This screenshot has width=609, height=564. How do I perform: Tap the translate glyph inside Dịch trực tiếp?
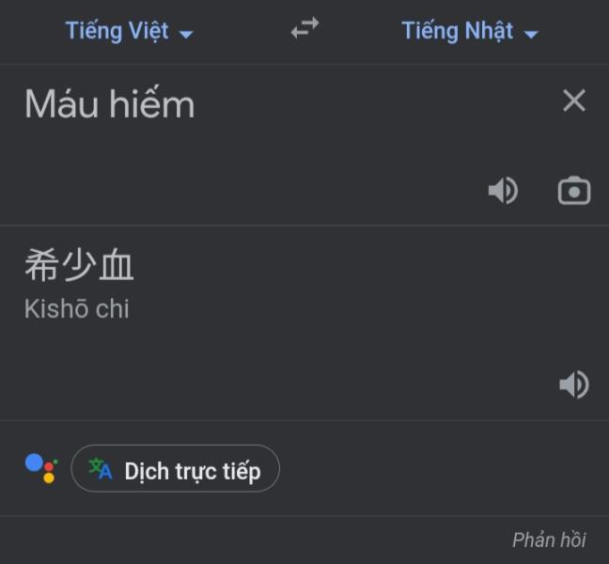(x=101, y=469)
